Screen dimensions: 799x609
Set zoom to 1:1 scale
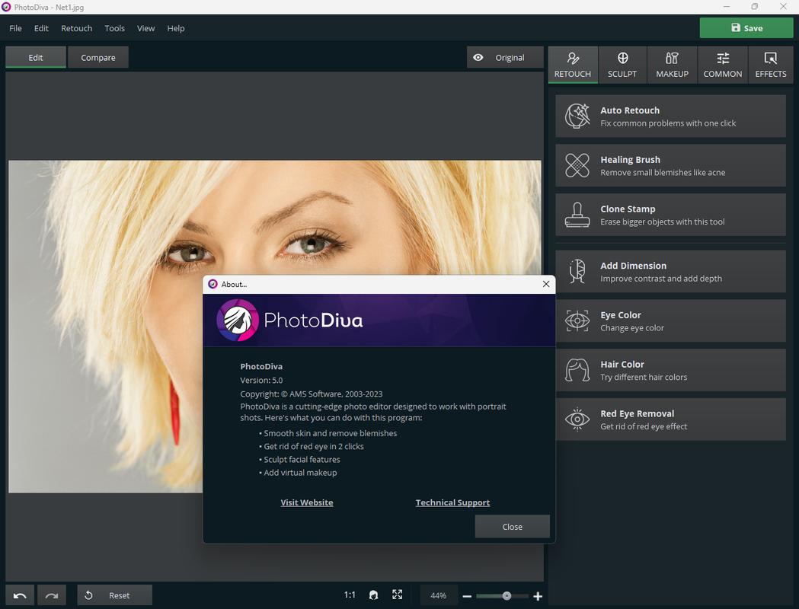pos(350,595)
